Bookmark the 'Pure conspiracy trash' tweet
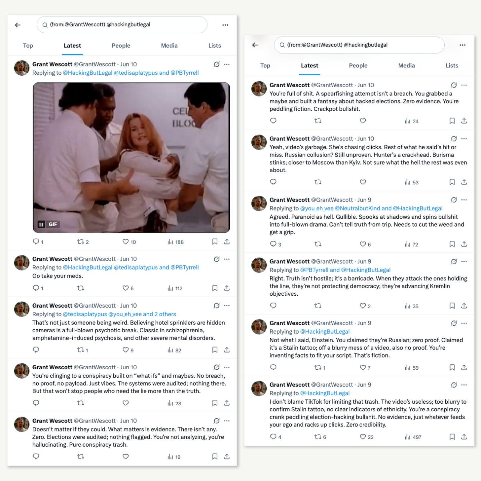Image resolution: width=481 pixels, height=481 pixels. [215, 457]
